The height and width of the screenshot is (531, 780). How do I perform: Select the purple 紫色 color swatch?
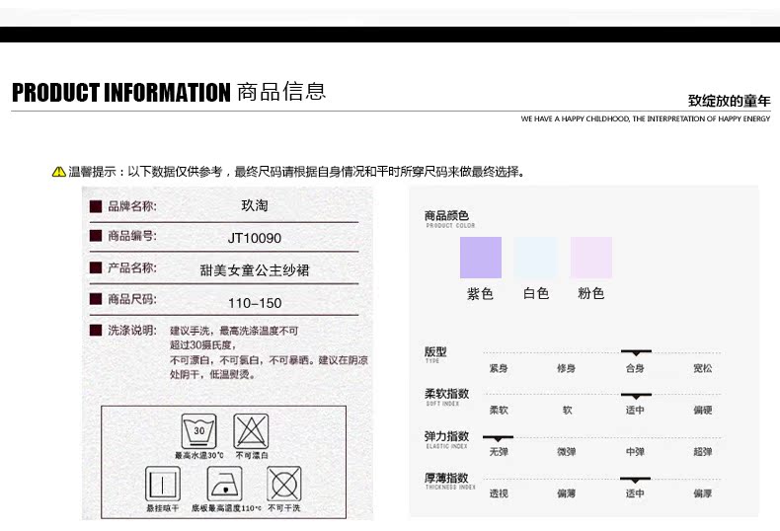pos(481,258)
